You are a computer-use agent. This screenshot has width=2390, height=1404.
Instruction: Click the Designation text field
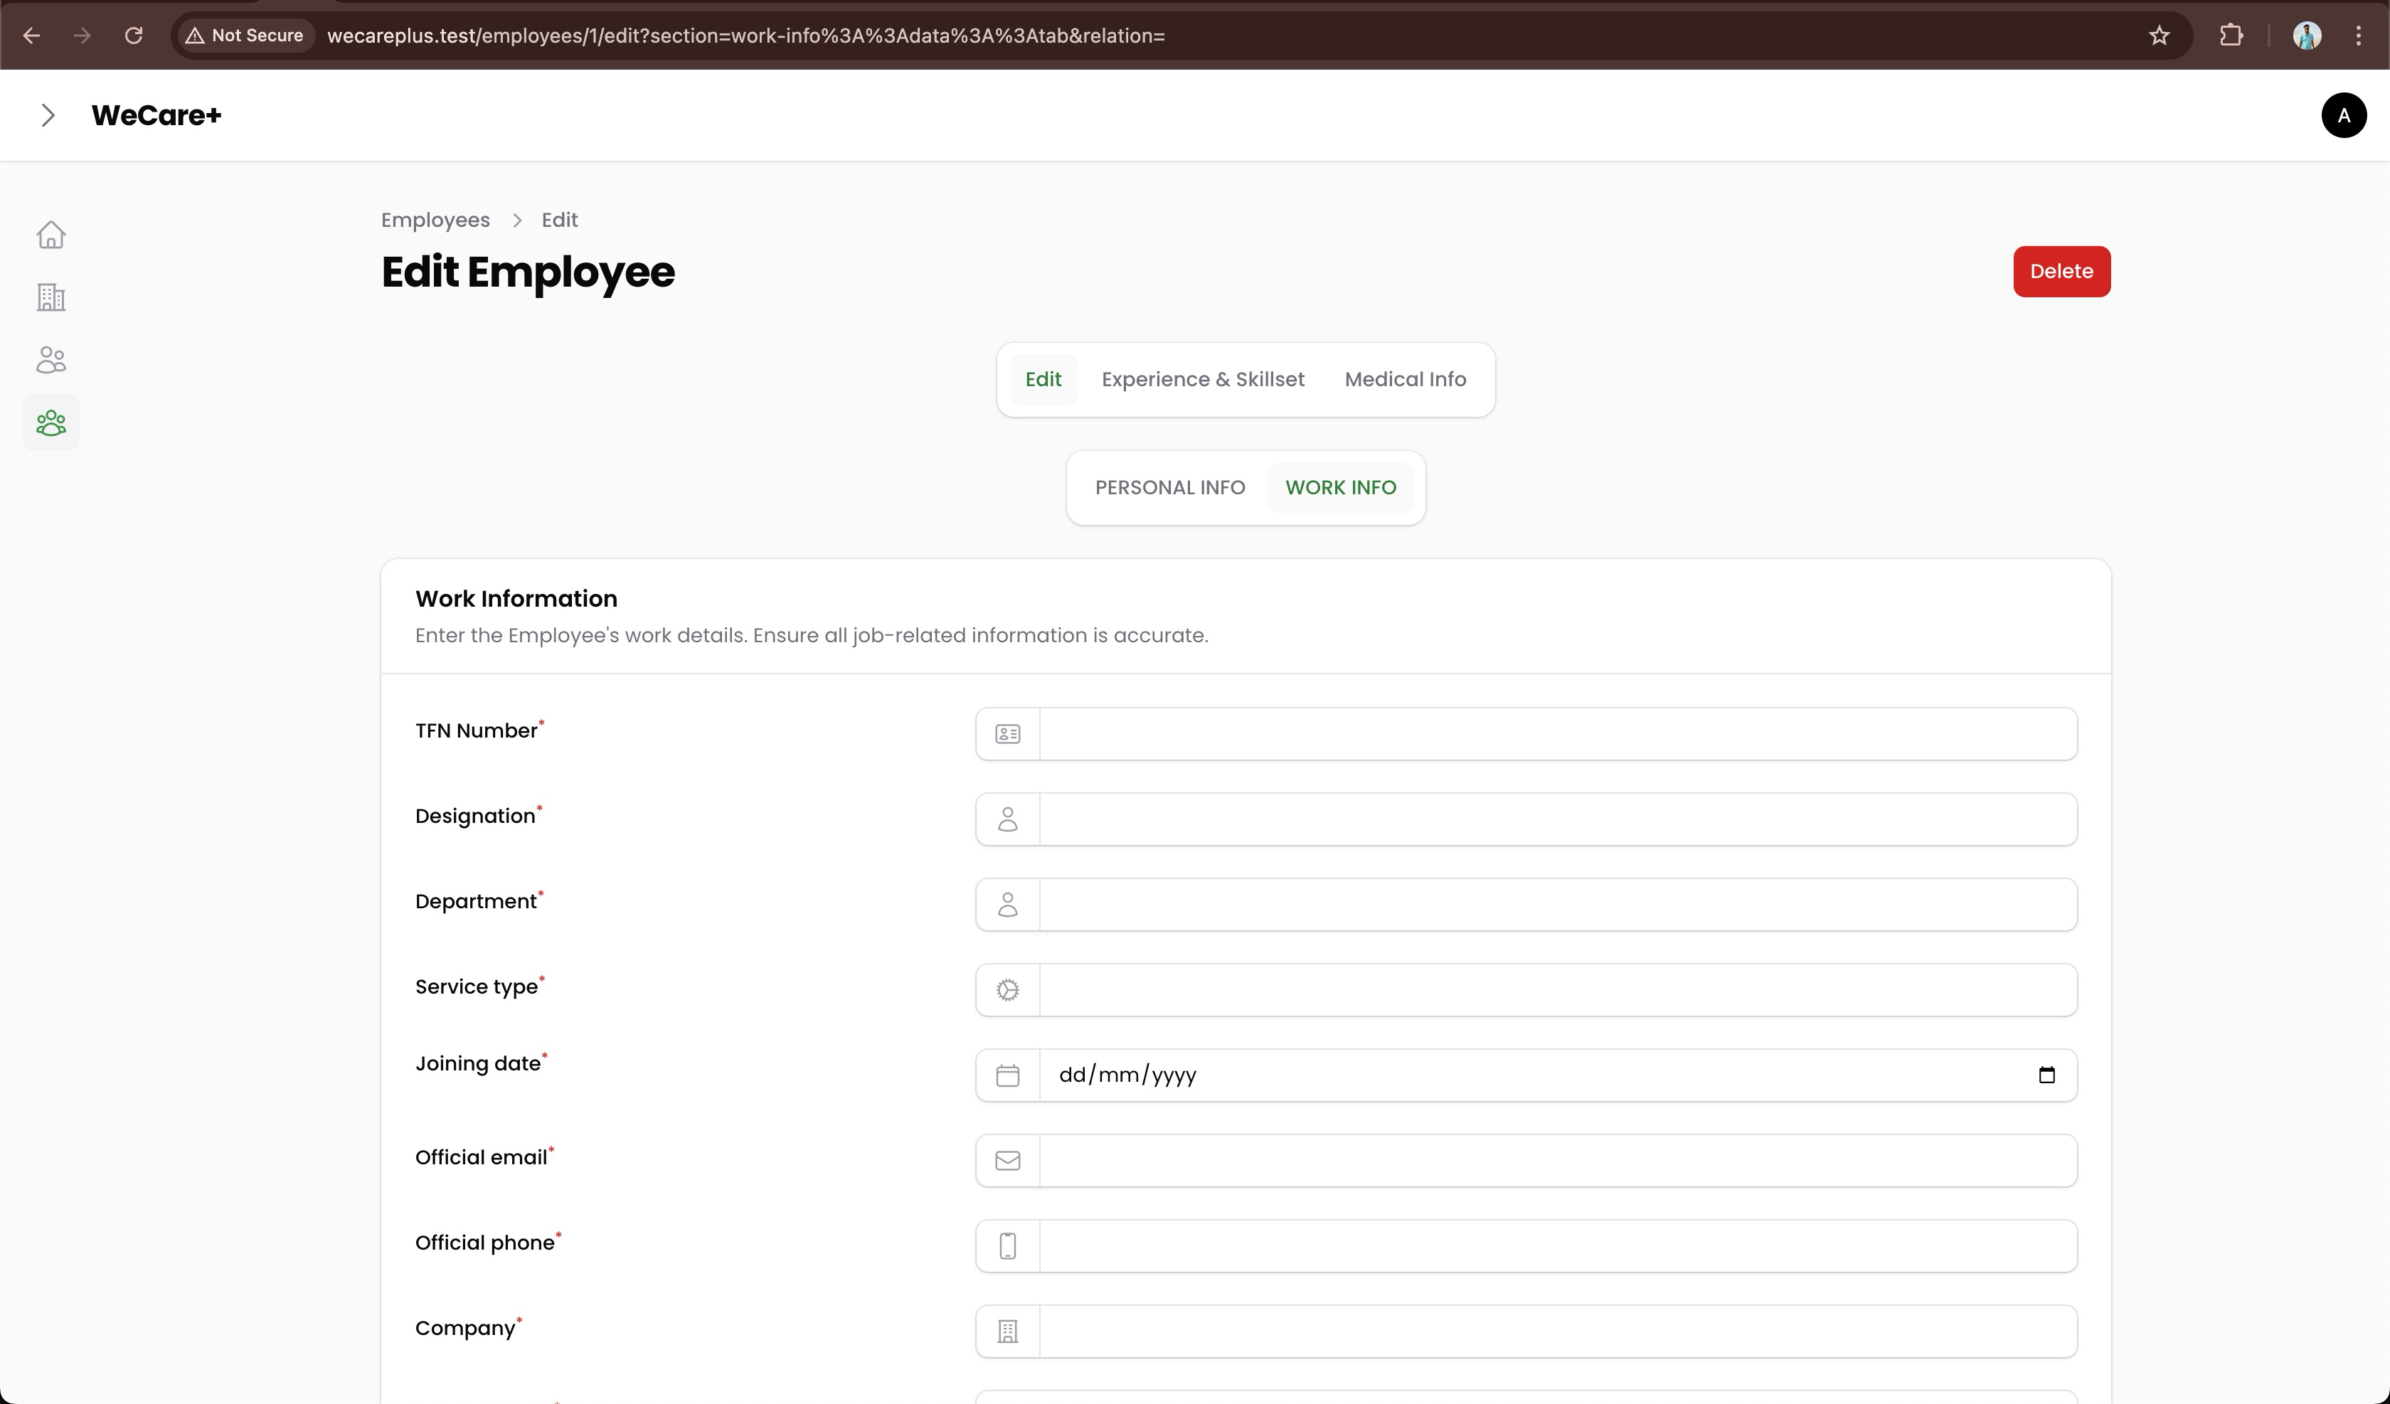pyautogui.click(x=1556, y=819)
